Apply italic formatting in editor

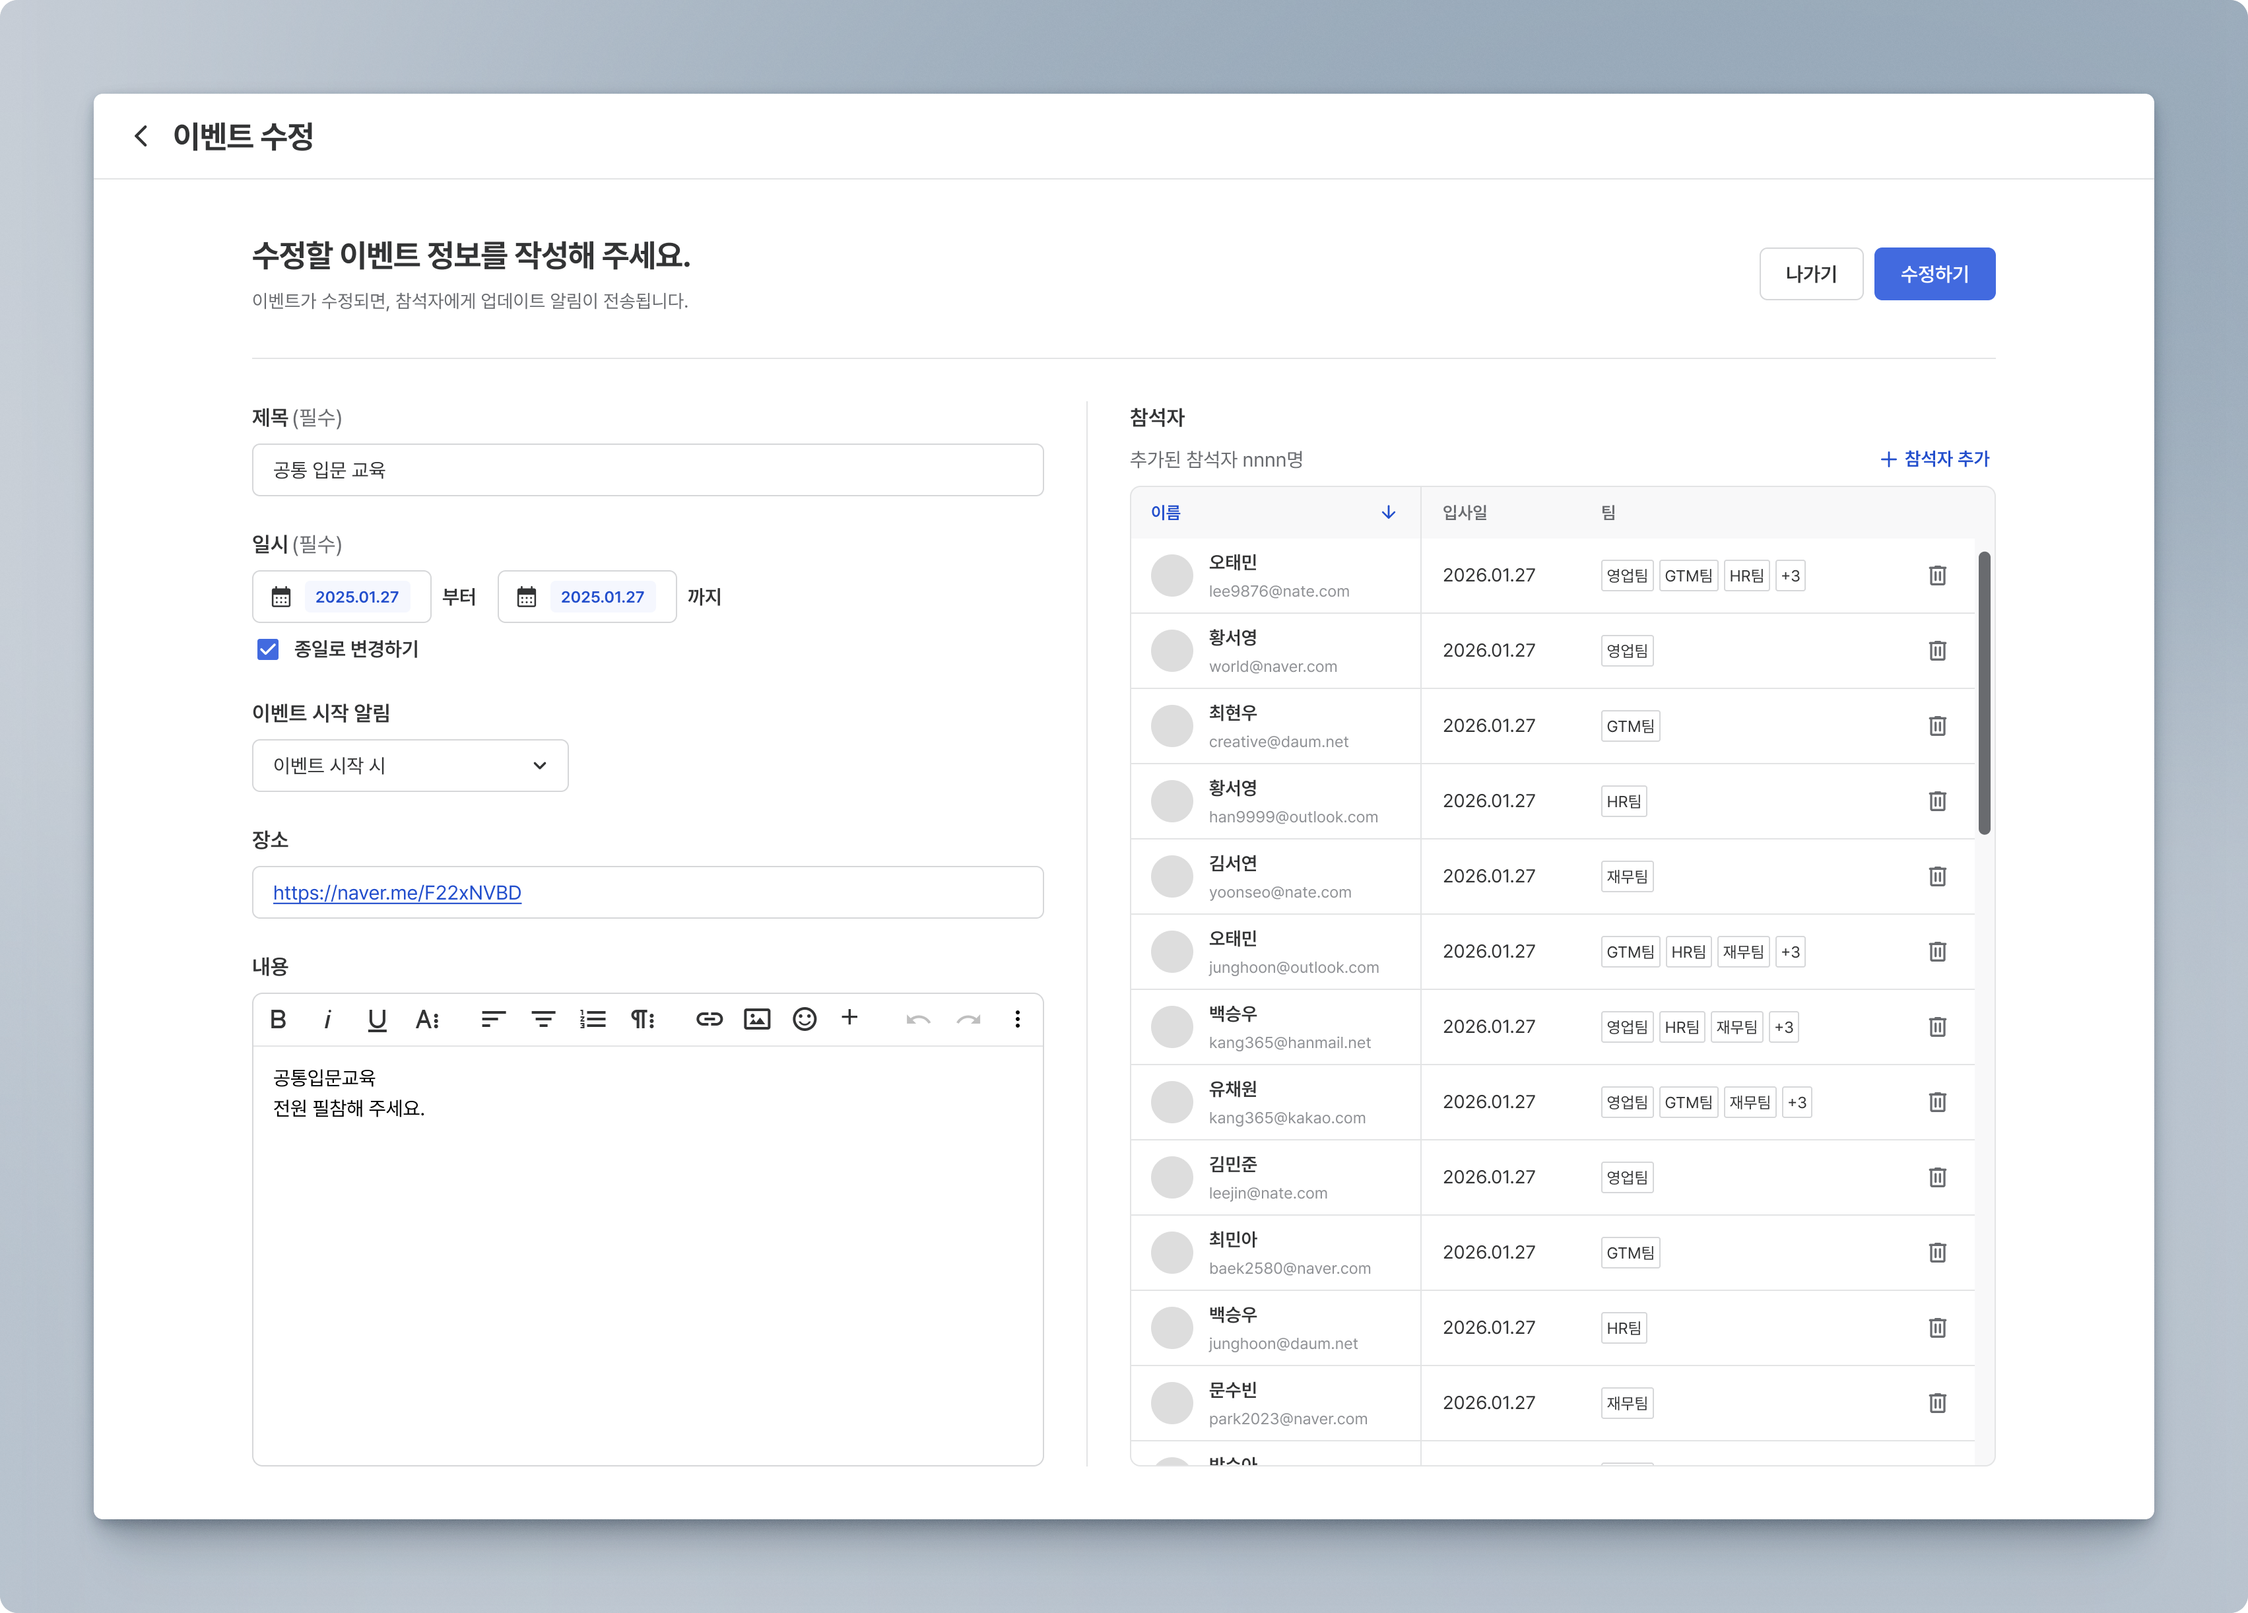coord(327,1019)
